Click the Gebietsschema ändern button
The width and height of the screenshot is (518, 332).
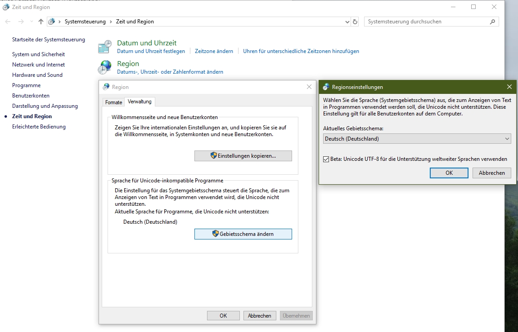point(243,234)
